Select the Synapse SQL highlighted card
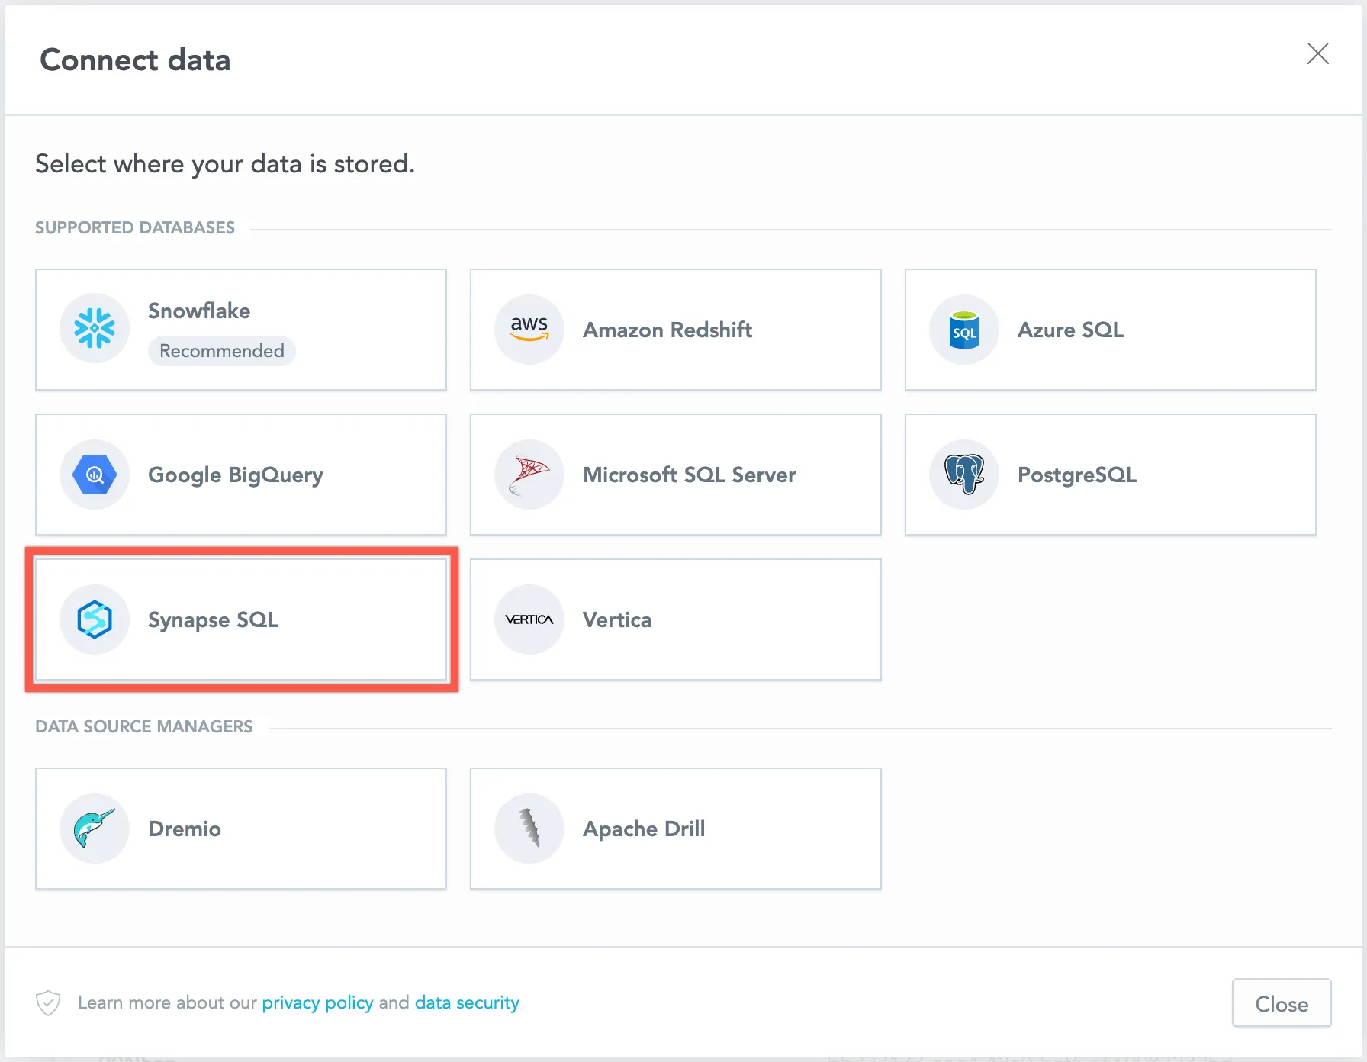The image size is (1367, 1062). coord(240,619)
